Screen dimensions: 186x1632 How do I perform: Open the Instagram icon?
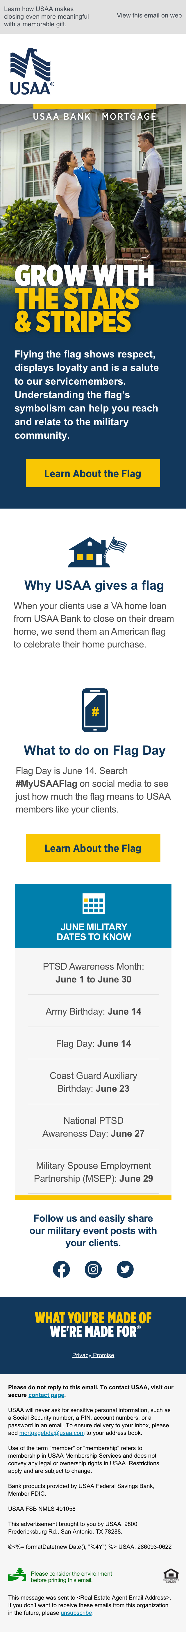point(93,1269)
